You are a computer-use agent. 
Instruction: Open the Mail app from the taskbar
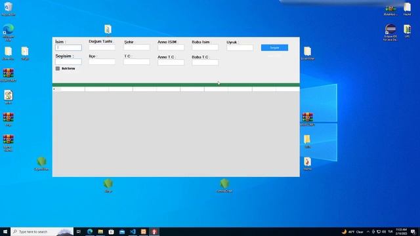[x=122, y=231]
